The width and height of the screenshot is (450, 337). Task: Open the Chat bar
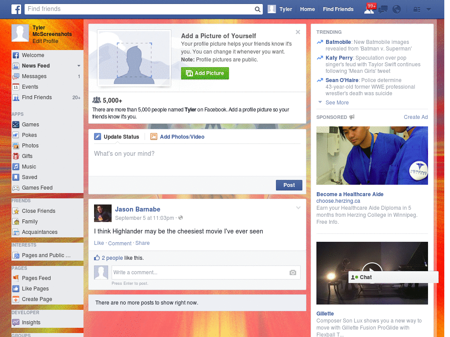(393, 277)
